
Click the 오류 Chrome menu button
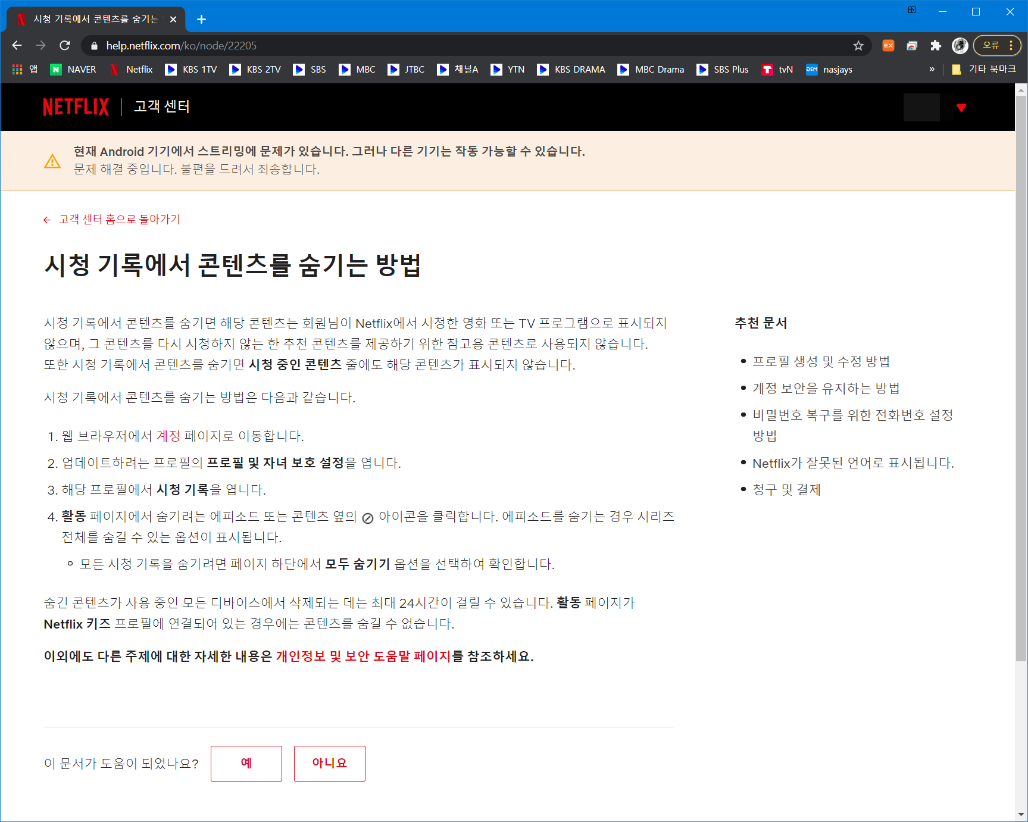tap(997, 45)
